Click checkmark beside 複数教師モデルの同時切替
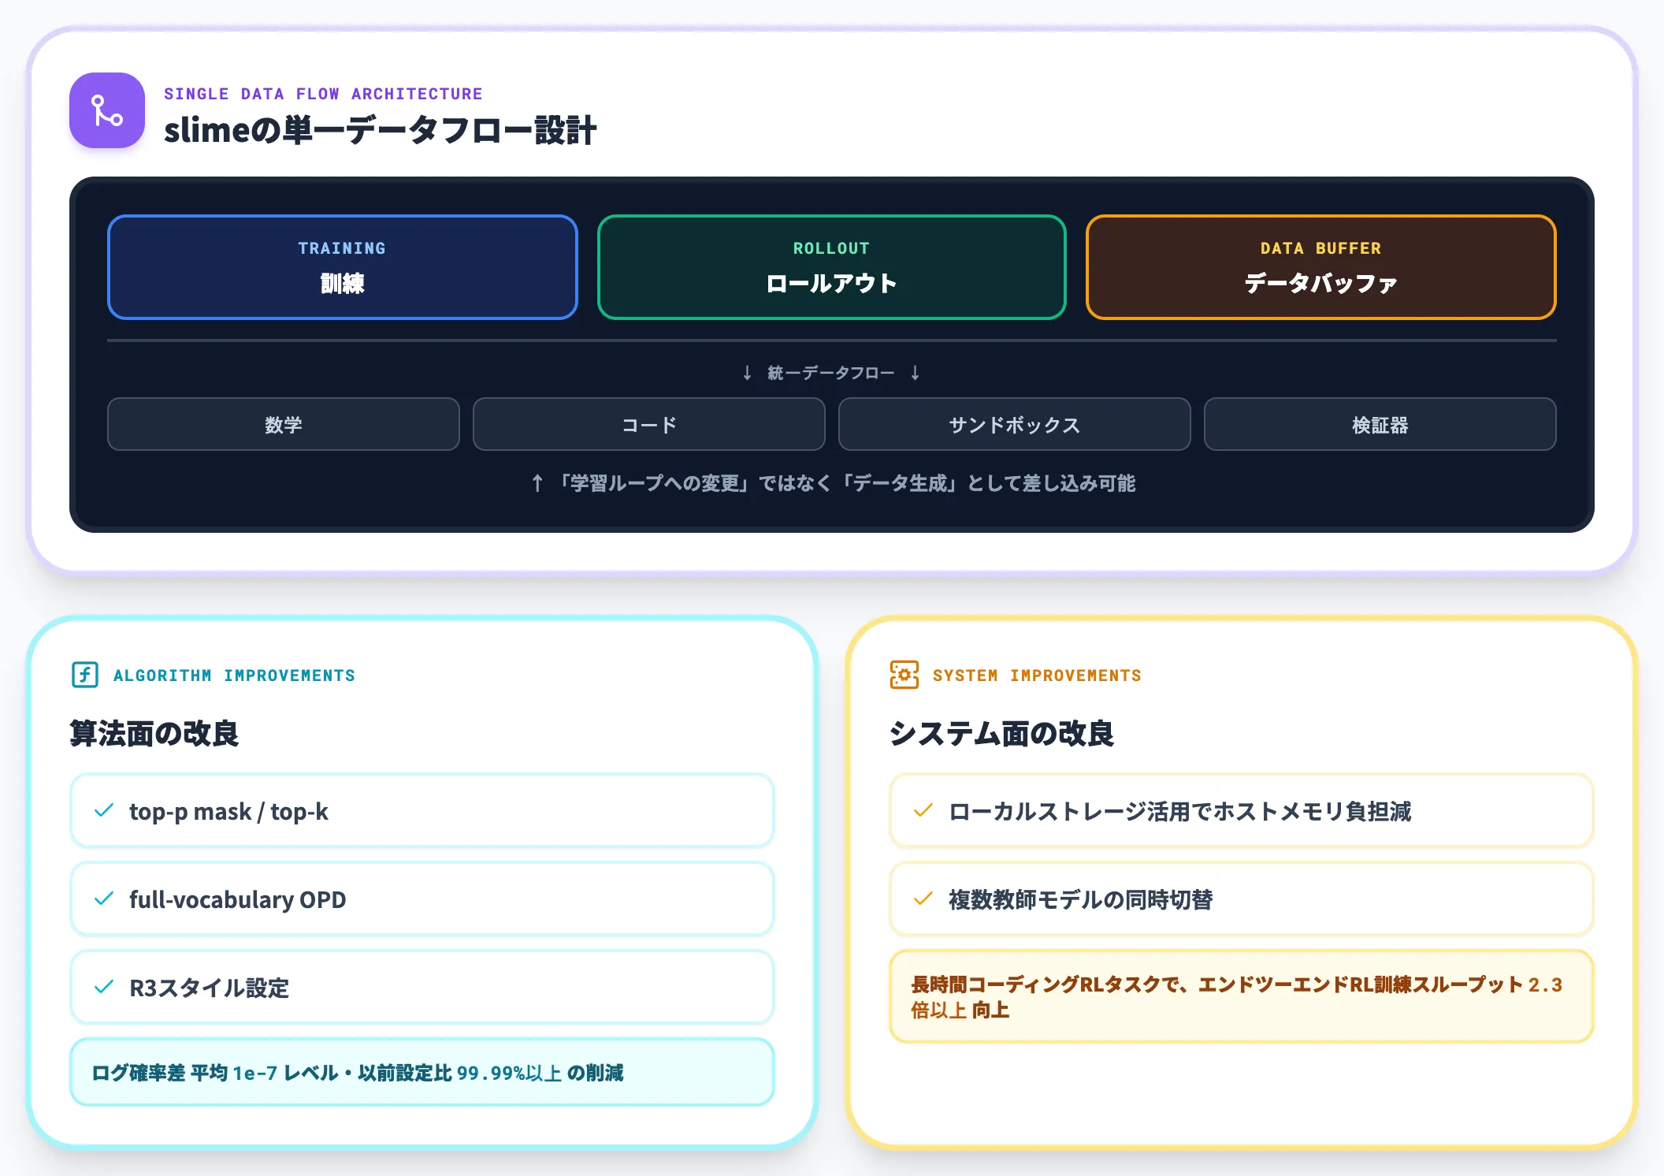Viewport: 1664px width, 1176px height. tap(923, 899)
